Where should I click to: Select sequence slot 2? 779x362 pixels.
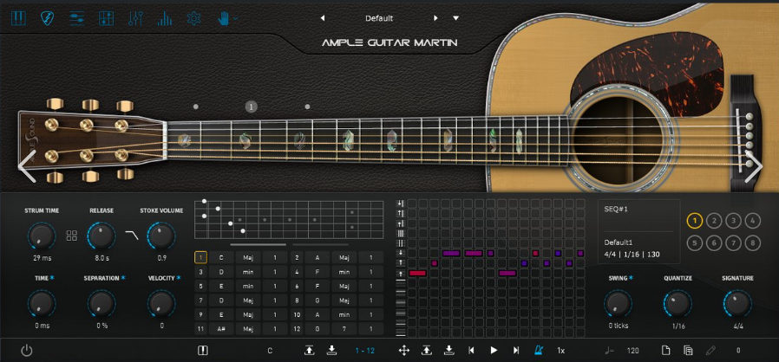714,221
